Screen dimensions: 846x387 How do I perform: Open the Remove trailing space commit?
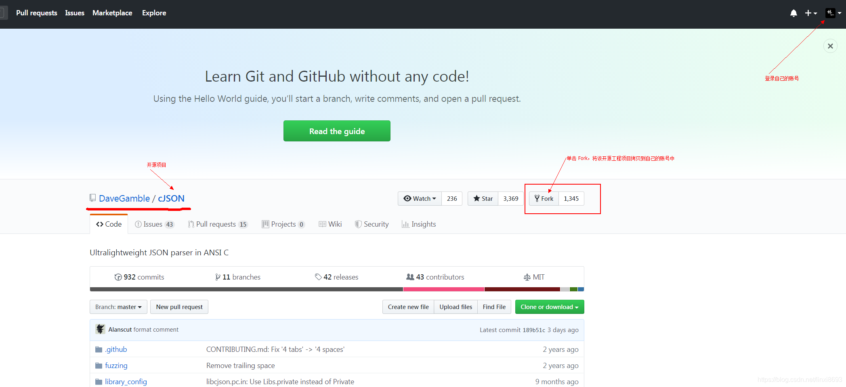click(x=241, y=365)
